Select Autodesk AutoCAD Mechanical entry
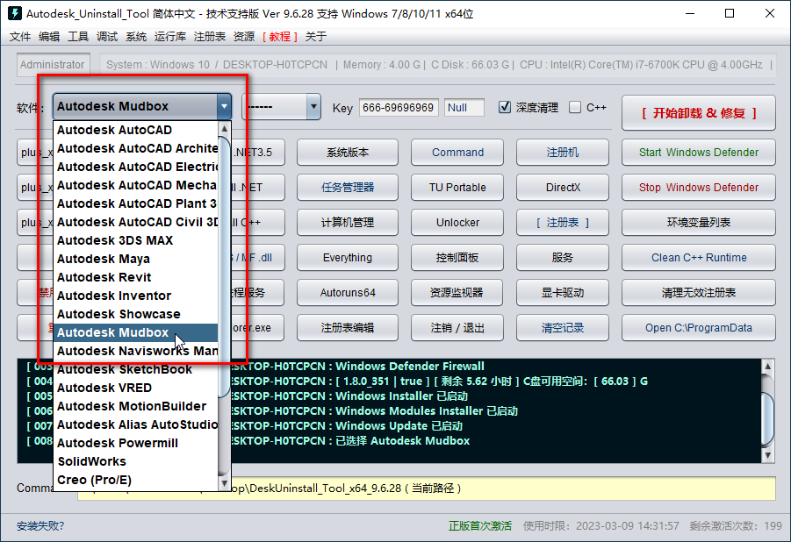Image resolution: width=791 pixels, height=542 pixels. 136,185
